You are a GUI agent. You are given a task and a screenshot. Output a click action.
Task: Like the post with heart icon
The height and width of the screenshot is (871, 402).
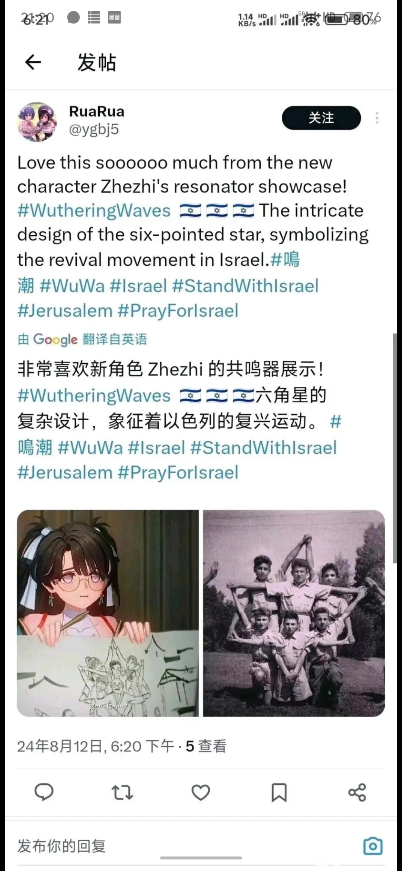[x=201, y=792]
